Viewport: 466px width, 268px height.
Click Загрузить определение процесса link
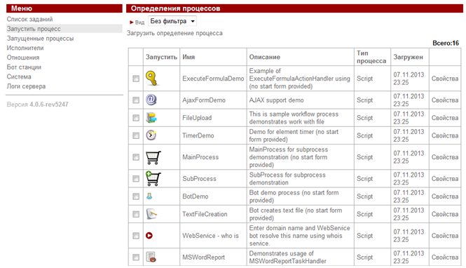(x=174, y=33)
